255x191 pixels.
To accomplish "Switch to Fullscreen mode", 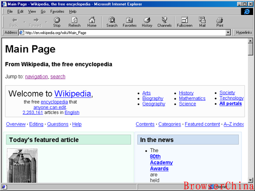I will coord(184,22).
